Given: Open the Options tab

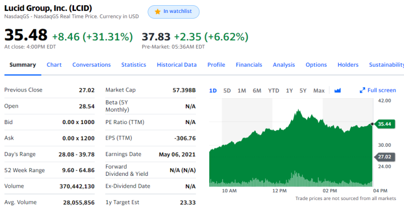Looking at the screenshot, I should click(x=316, y=65).
